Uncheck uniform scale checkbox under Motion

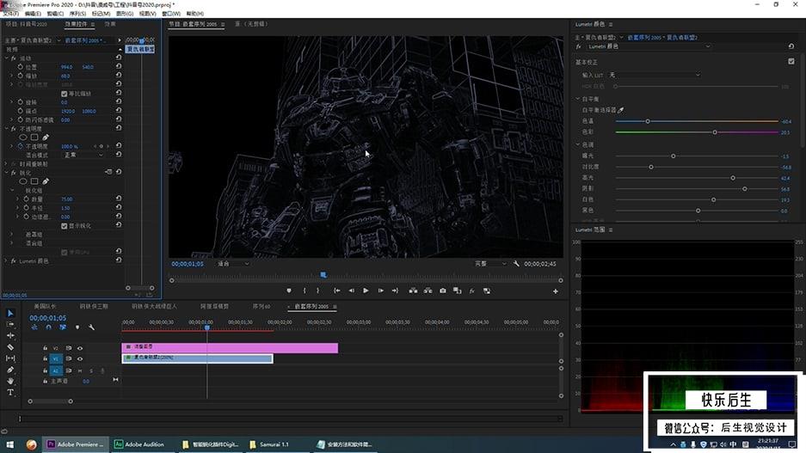(x=65, y=94)
